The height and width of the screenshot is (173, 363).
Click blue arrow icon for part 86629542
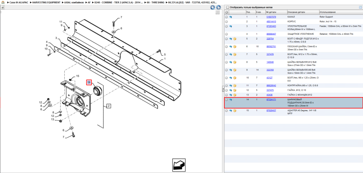pos(231,85)
